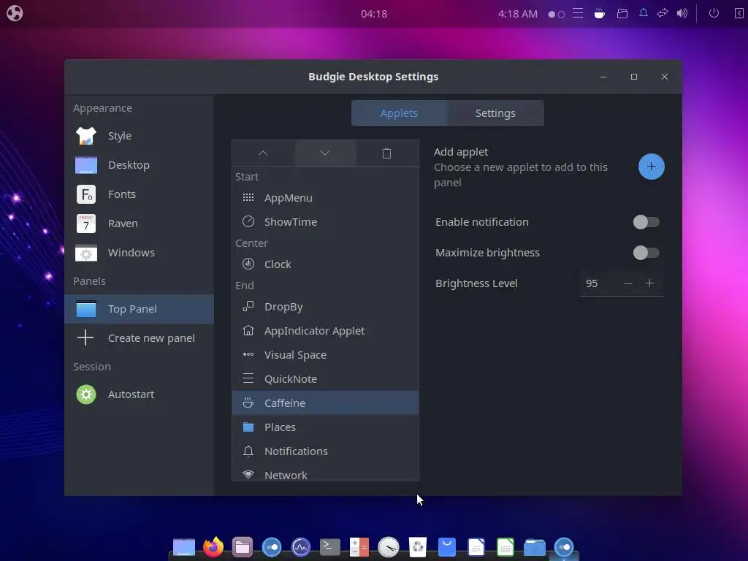Move selected applet up
This screenshot has height=561, width=748.
[x=263, y=153]
